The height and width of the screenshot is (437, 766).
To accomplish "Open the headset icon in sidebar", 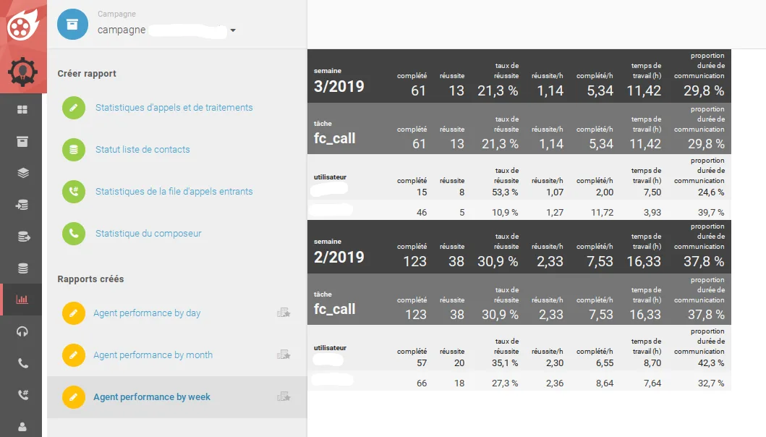I will [22, 331].
